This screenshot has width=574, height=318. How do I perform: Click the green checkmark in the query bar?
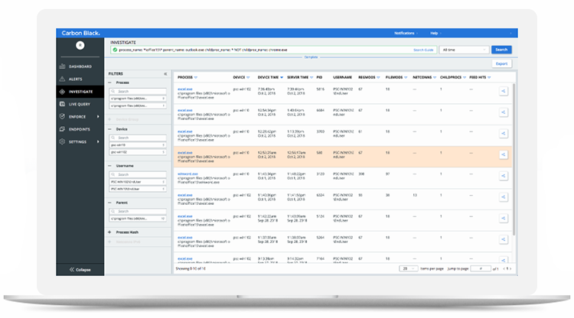115,50
